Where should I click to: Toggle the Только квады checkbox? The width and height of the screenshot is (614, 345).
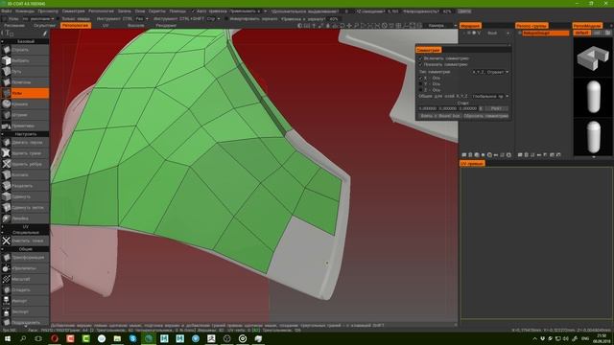point(58,18)
